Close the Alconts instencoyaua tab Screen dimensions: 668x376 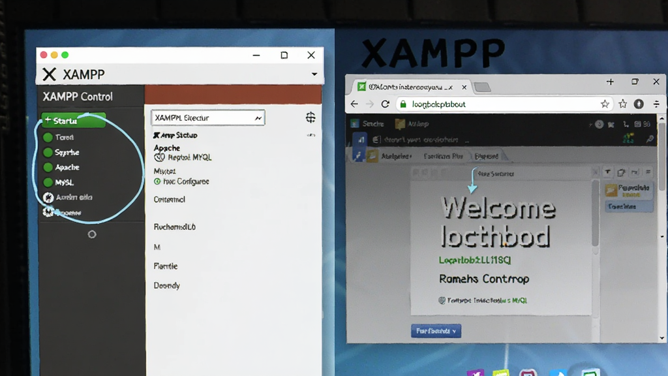(464, 87)
